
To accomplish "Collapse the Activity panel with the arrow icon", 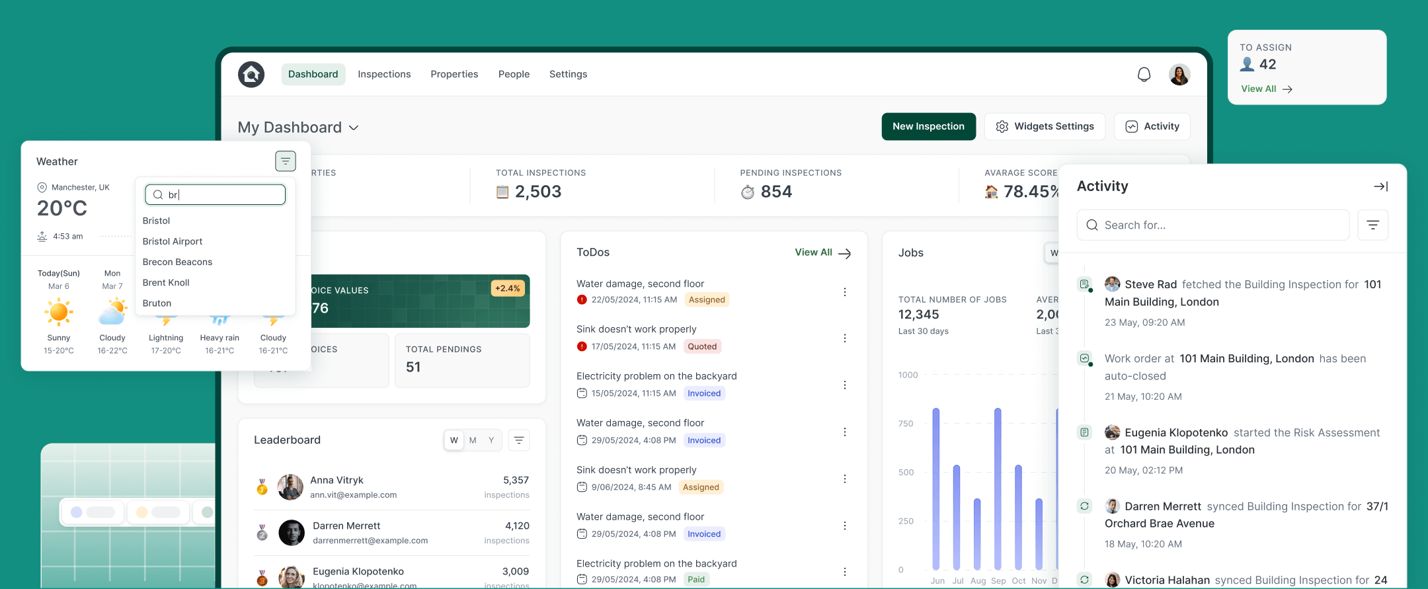I will point(1380,186).
